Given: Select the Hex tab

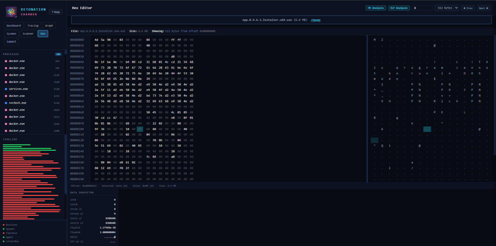Looking at the screenshot, I should [43, 34].
